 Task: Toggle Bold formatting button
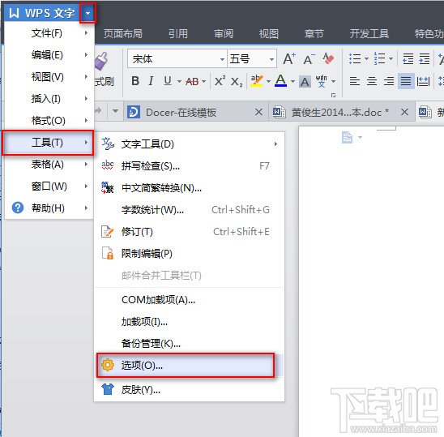click(135, 81)
